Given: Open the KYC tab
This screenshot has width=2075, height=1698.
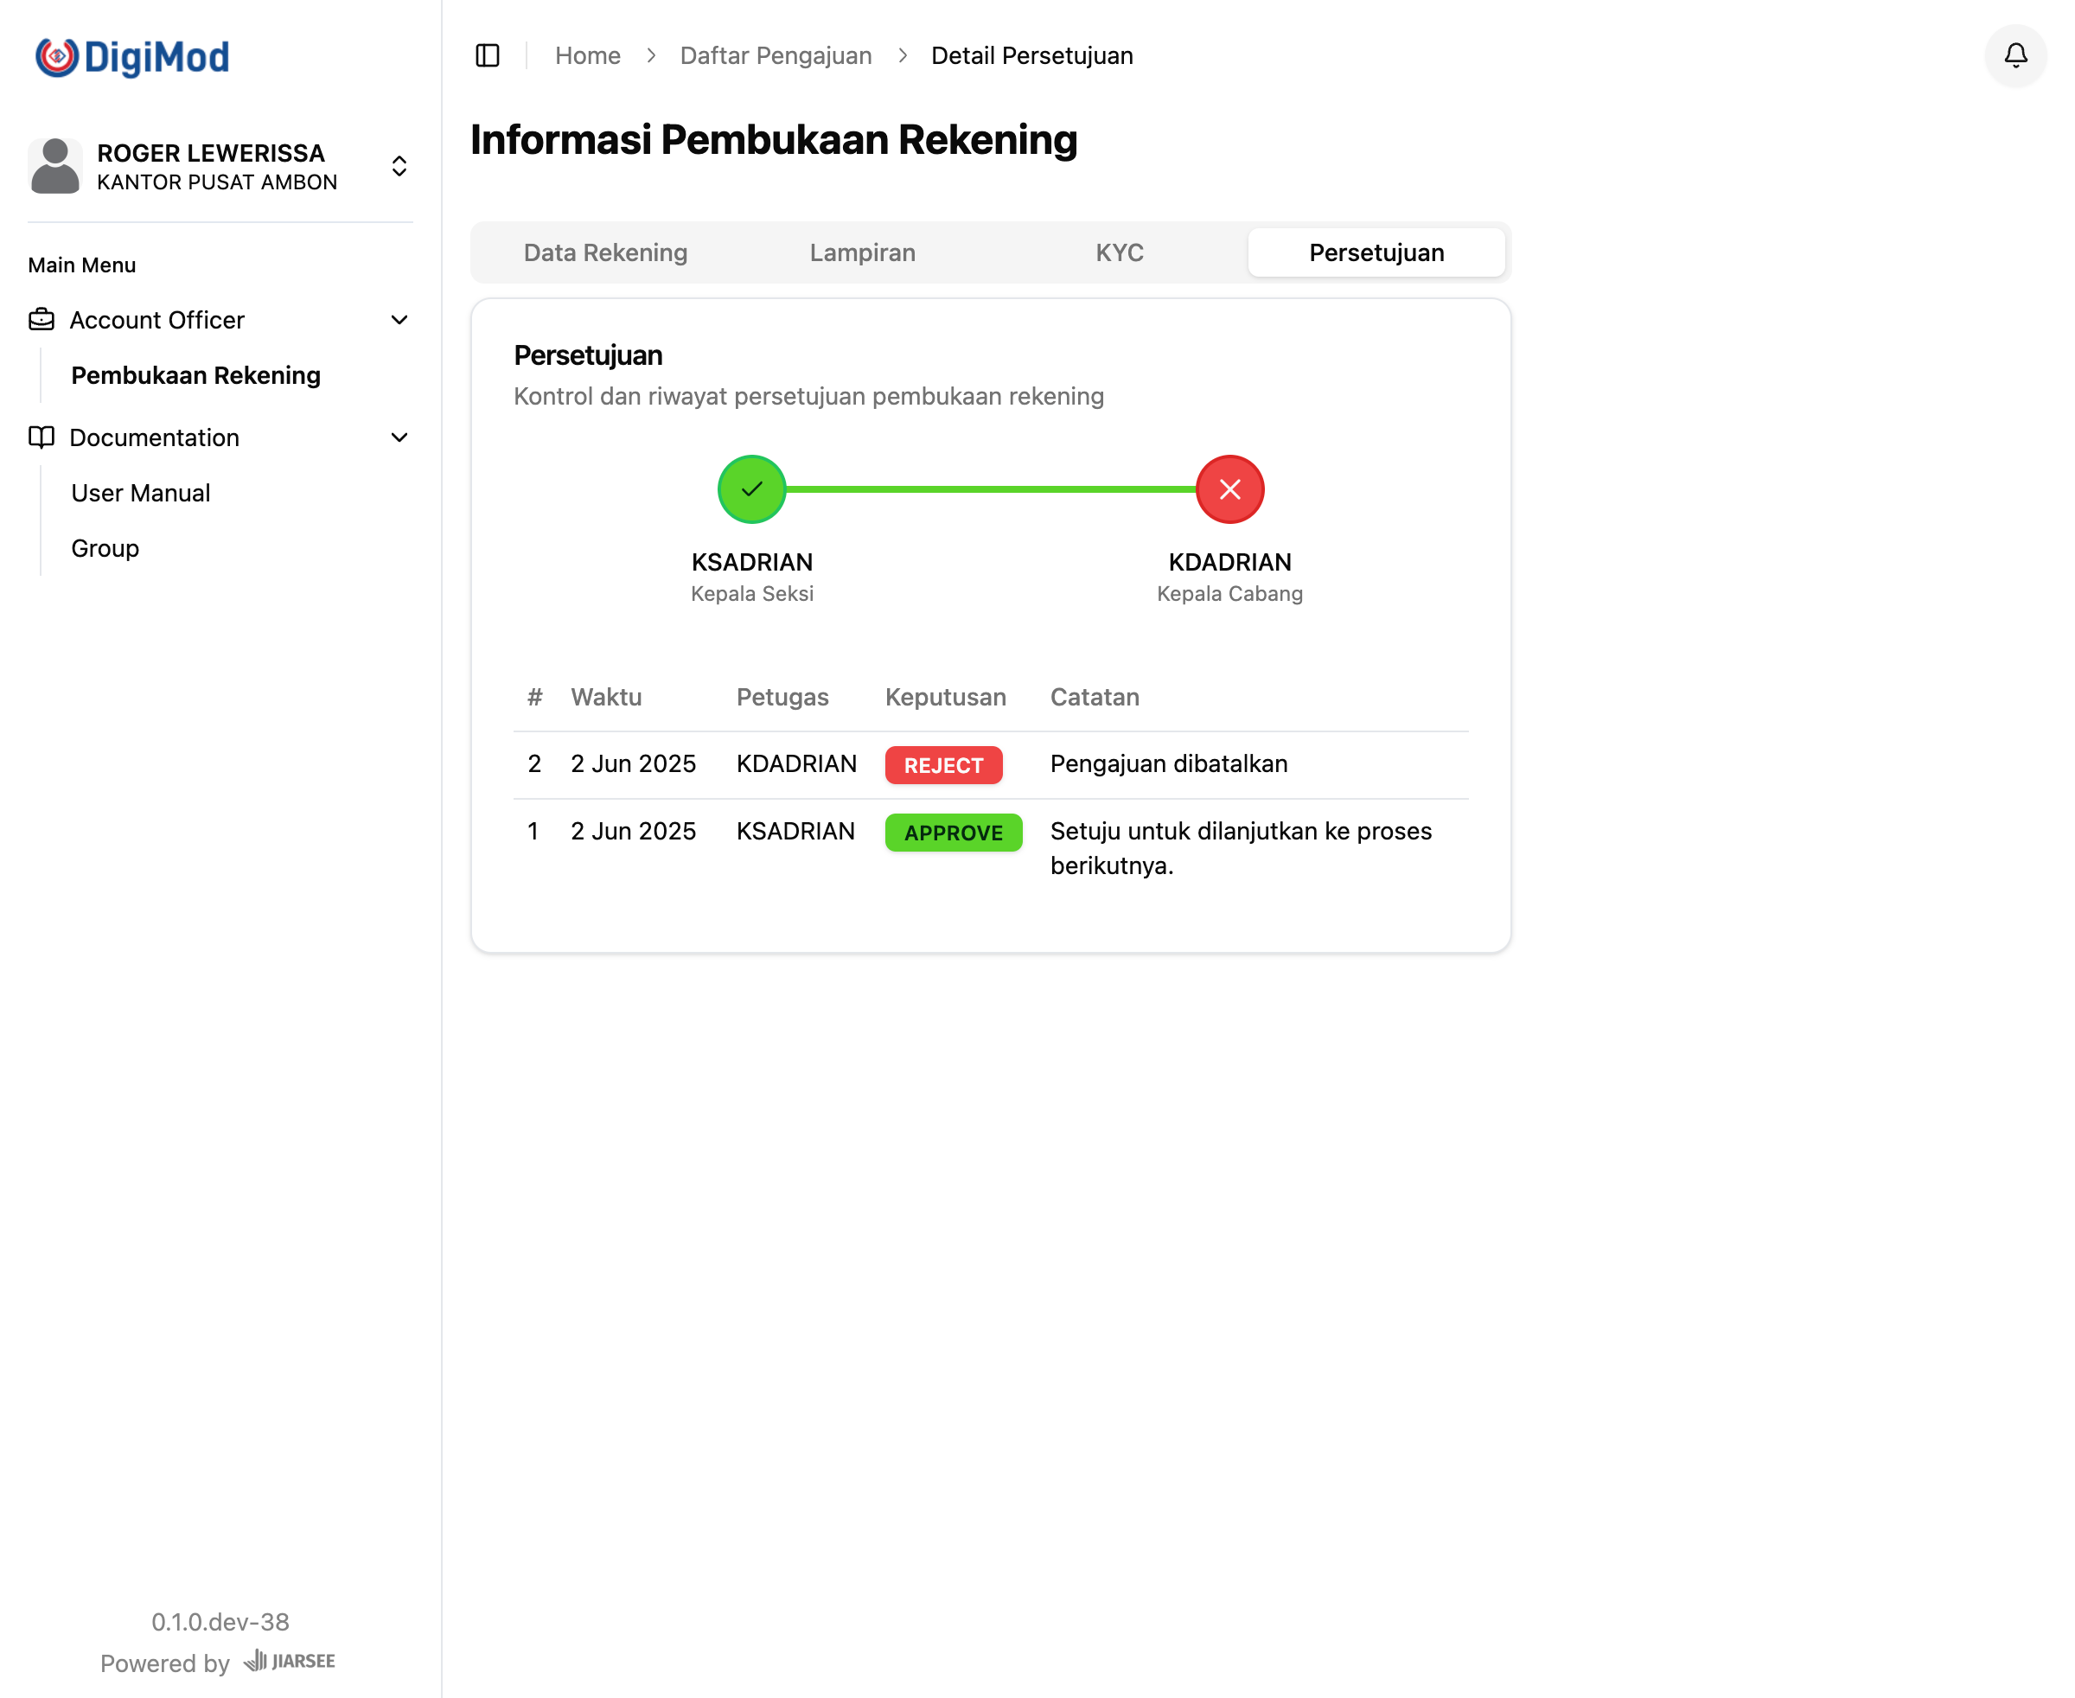Looking at the screenshot, I should (x=1118, y=252).
